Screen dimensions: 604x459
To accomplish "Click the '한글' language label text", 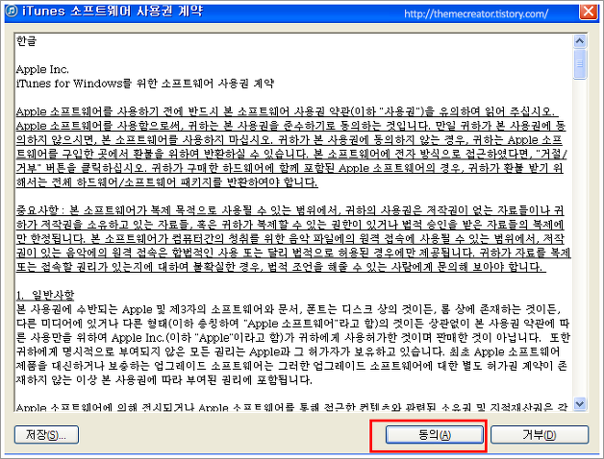I will pos(26,40).
